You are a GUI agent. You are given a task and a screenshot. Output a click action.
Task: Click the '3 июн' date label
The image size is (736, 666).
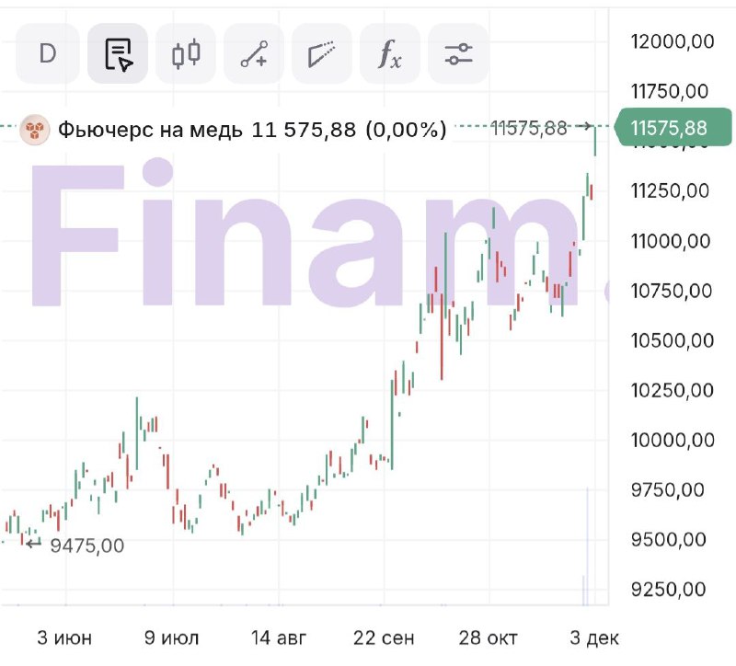[66, 637]
